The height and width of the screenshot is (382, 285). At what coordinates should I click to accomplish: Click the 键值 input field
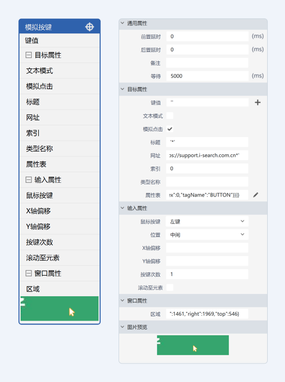(x=207, y=102)
